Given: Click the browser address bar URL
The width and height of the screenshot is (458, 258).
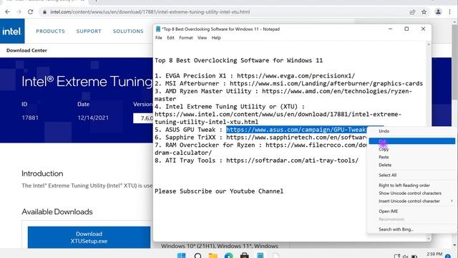Looking at the screenshot, I should pos(150,12).
